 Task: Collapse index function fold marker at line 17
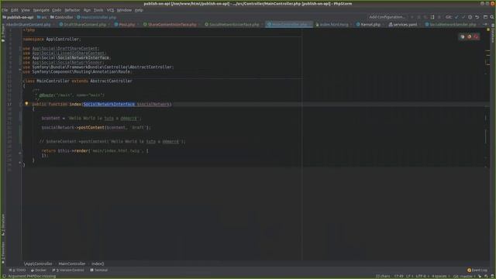click(x=20, y=104)
